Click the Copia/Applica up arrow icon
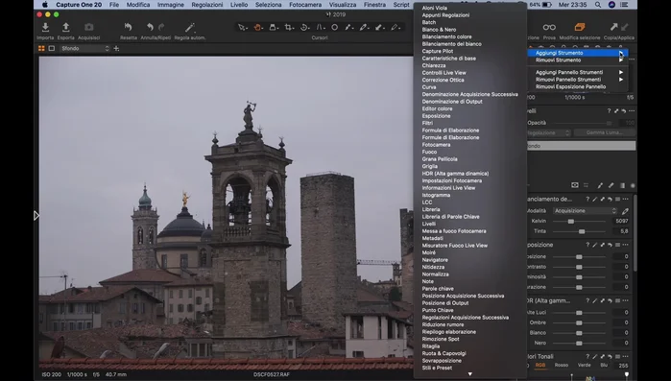Viewport: 671px width, 381px height. [613, 27]
